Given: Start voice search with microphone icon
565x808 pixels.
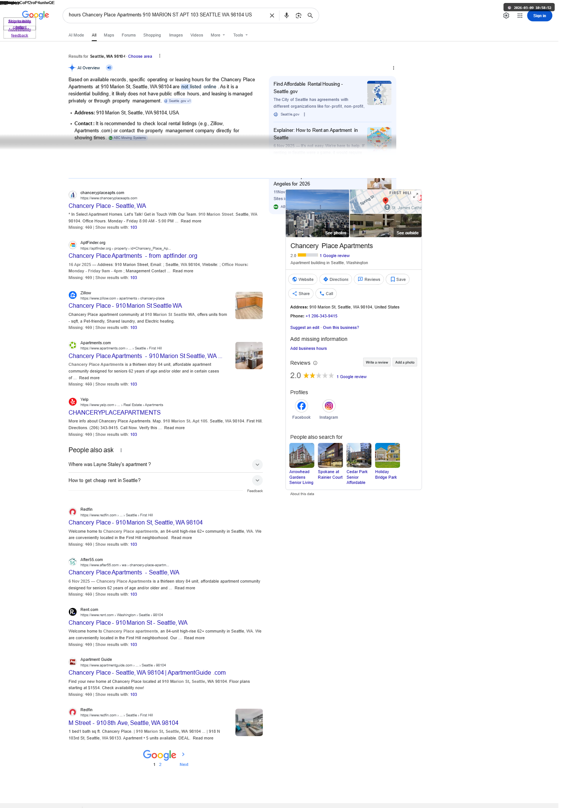Looking at the screenshot, I should tap(286, 16).
